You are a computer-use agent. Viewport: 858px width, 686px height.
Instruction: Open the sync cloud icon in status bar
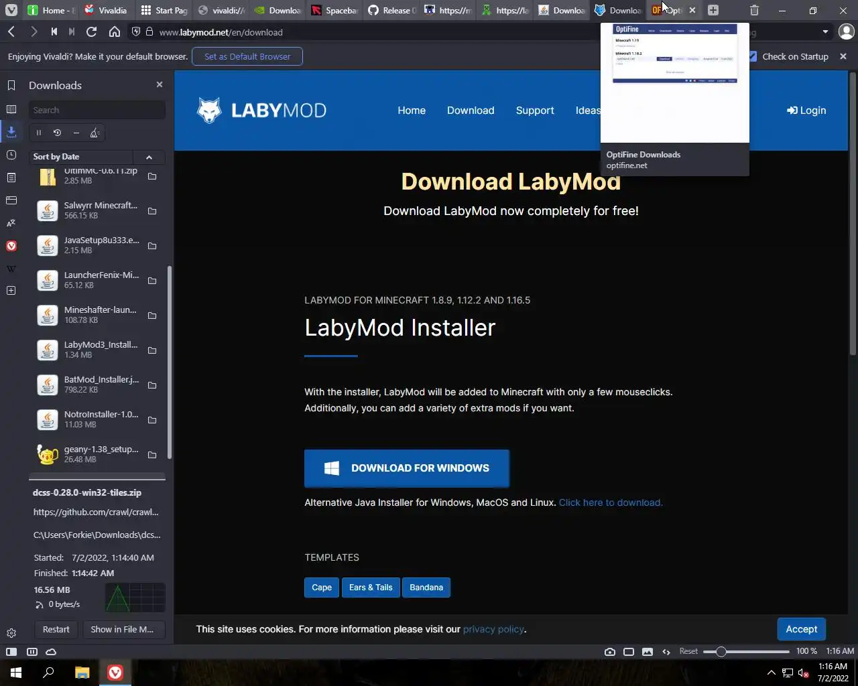point(51,652)
